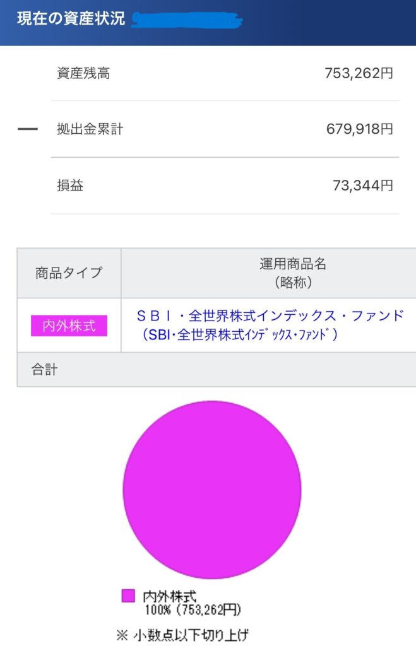Click the abbreviated fund name in parentheses
The height and width of the screenshot is (646, 416).
239,334
